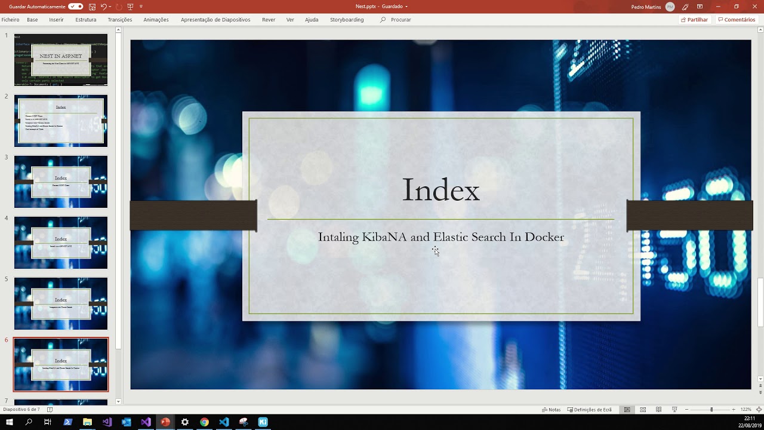Screen dimensions: 764x430
Task: Switch to the Inserir tab
Action: (56, 20)
